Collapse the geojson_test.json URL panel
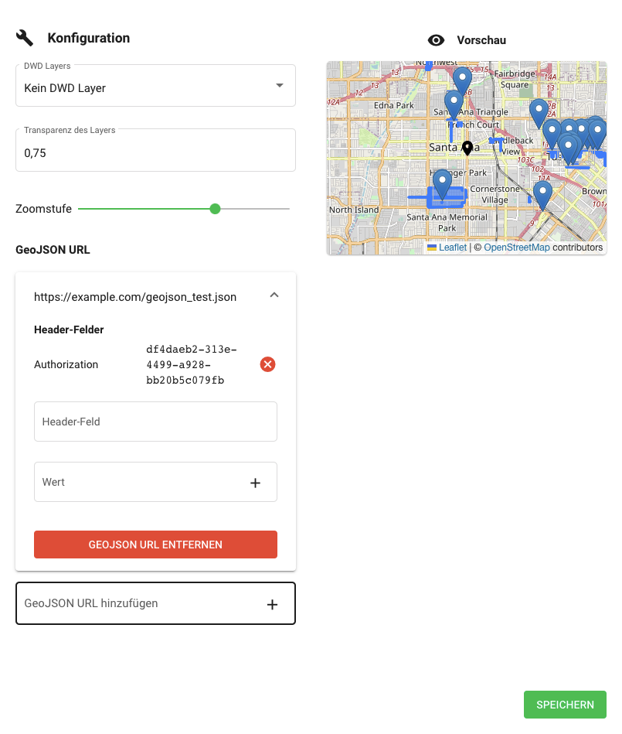 coord(274,295)
